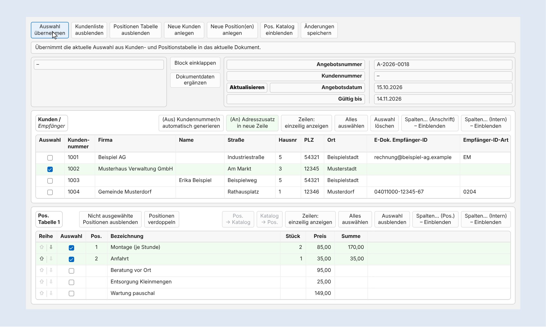Click Auswahl löschen in customers section
Viewport: 546px width, 327px height.
384,123
